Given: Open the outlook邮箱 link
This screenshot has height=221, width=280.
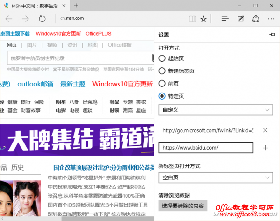Looking at the screenshot, I should tap(35, 84).
